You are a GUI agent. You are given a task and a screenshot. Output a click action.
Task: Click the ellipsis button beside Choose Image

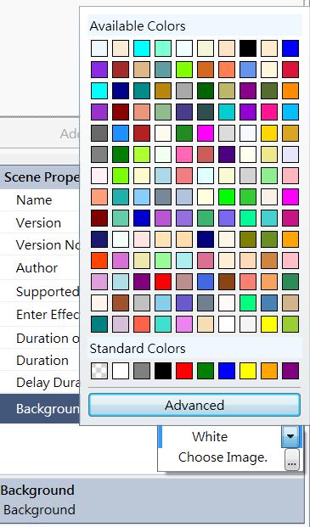tap(292, 459)
